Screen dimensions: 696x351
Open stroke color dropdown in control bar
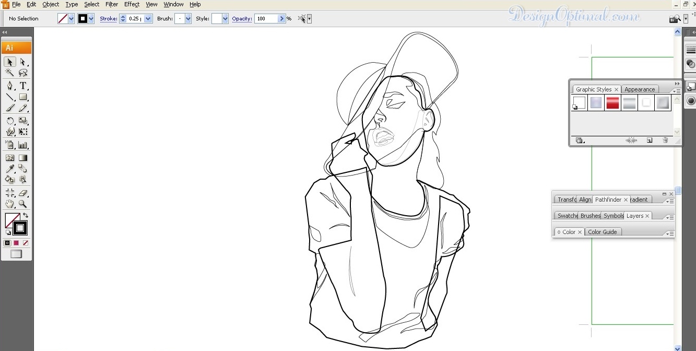(x=91, y=19)
